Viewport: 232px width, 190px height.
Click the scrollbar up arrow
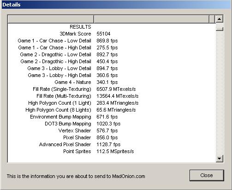point(220,19)
